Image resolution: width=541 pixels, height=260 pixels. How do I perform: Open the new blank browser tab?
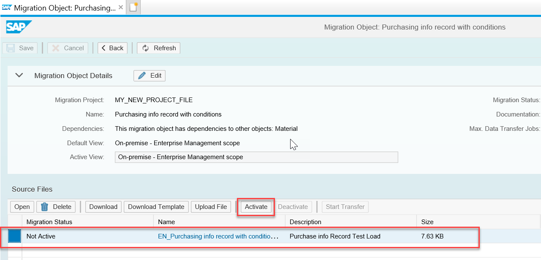pos(134,8)
